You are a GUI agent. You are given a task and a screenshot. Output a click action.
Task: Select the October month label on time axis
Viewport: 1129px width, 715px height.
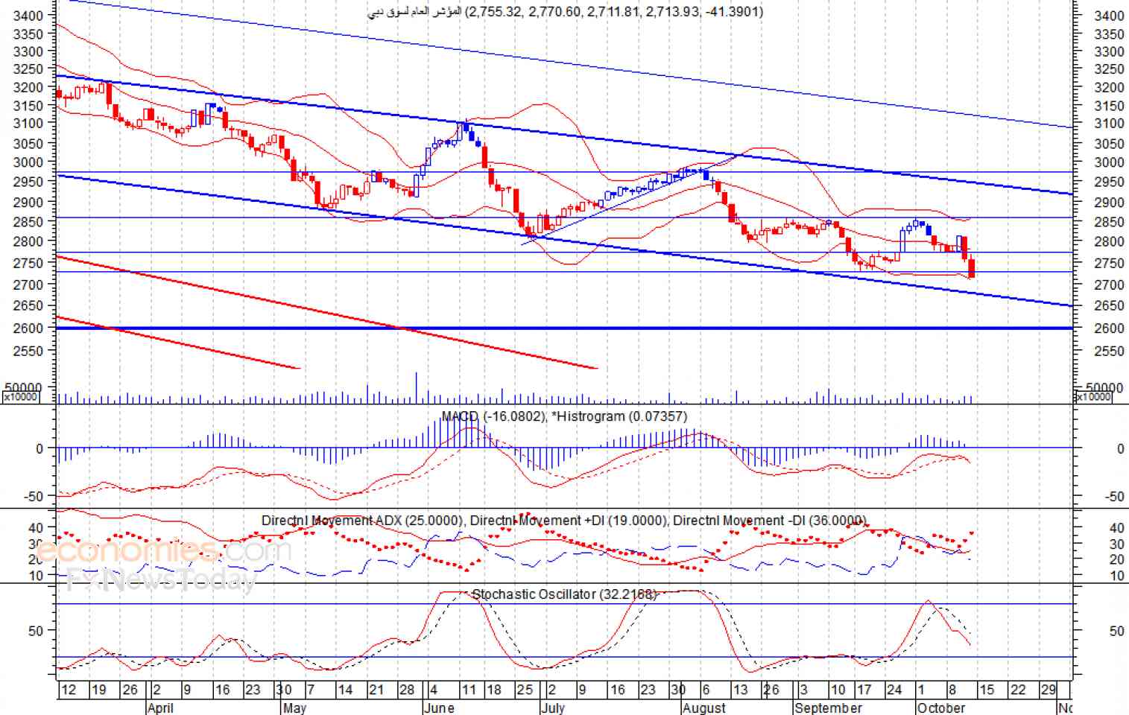pyautogui.click(x=941, y=707)
